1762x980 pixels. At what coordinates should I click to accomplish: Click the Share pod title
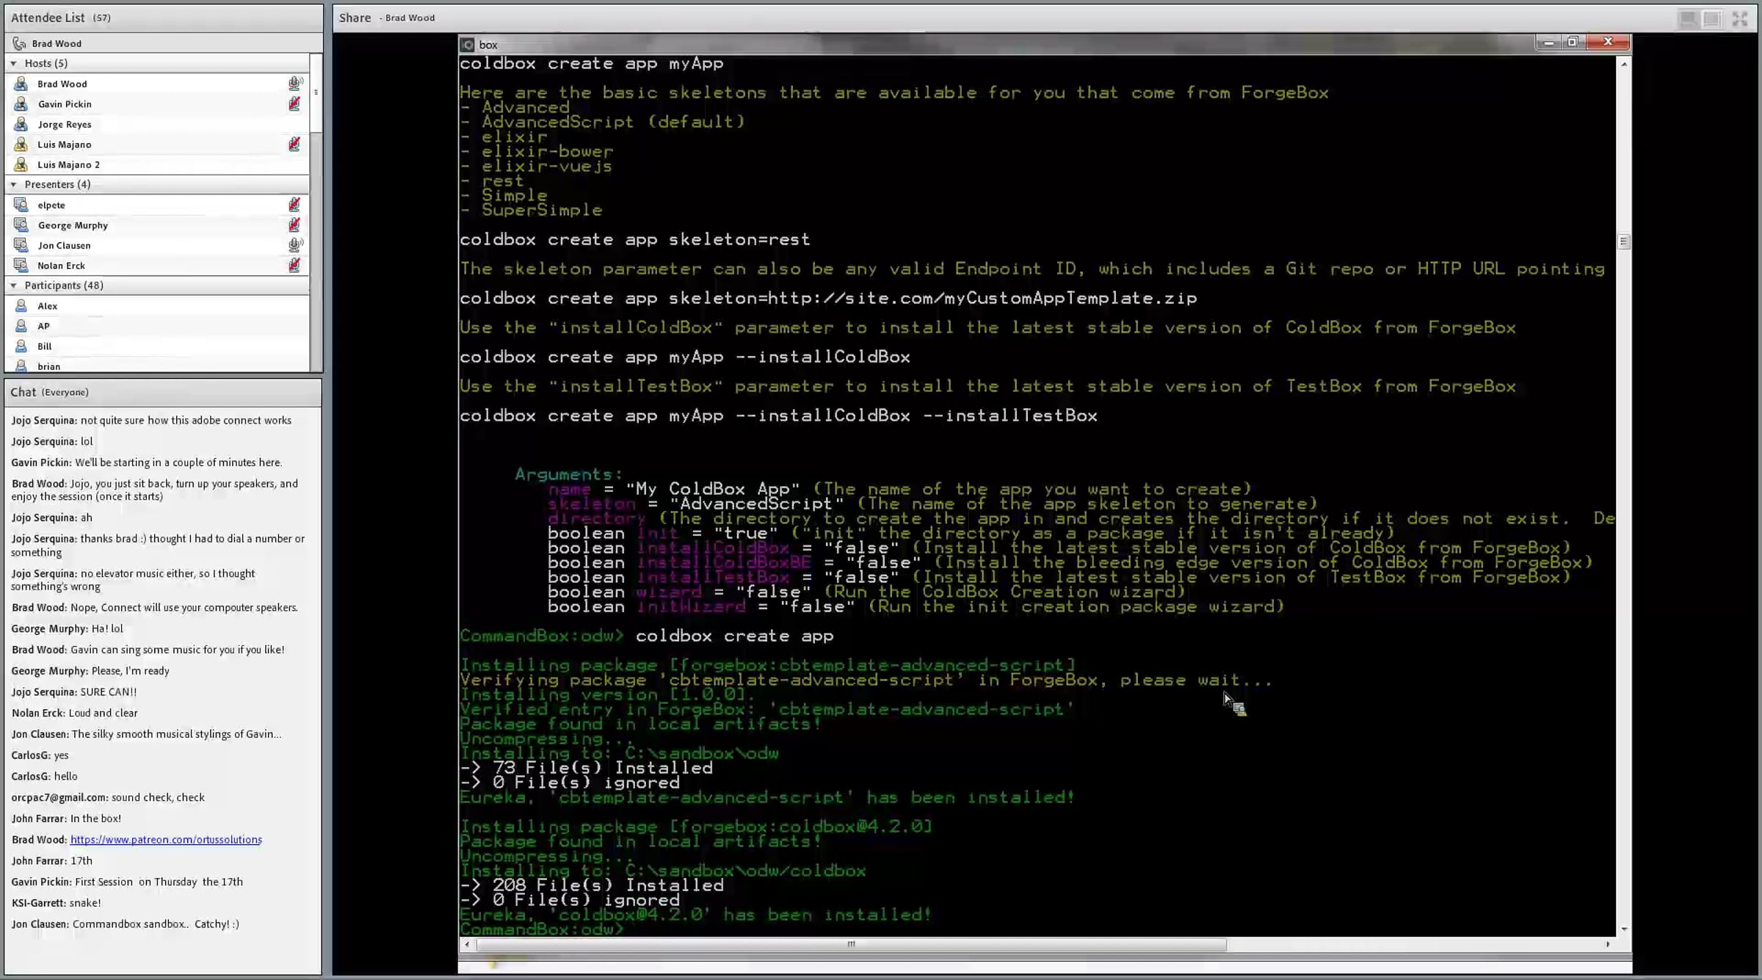[x=355, y=18]
